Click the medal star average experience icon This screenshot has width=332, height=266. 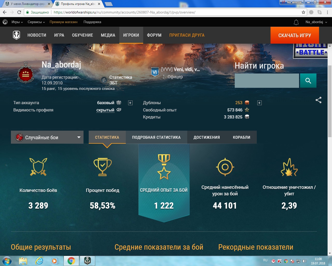click(x=164, y=167)
